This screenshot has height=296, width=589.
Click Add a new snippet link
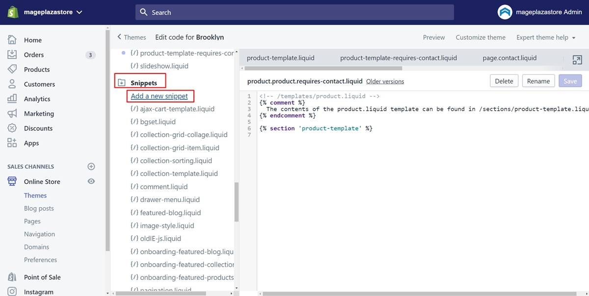(x=160, y=96)
